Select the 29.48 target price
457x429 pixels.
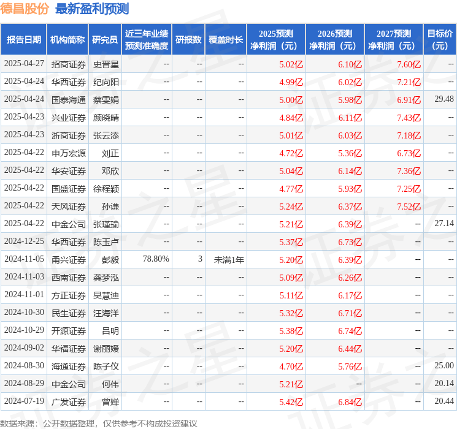point(444,99)
